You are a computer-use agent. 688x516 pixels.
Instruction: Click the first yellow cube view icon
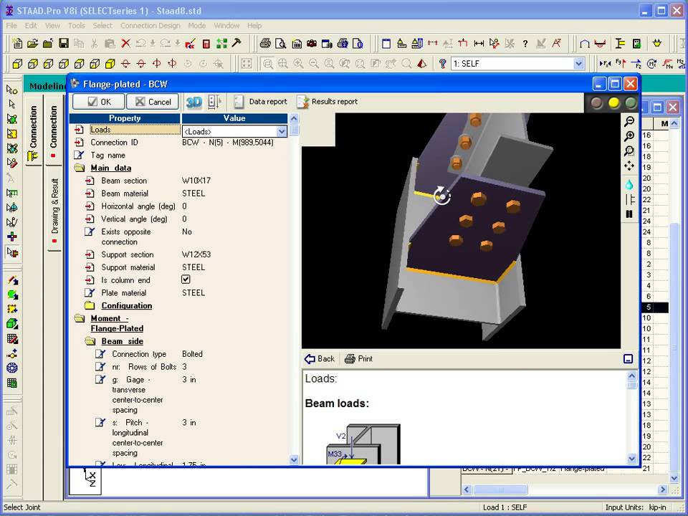(x=17, y=64)
